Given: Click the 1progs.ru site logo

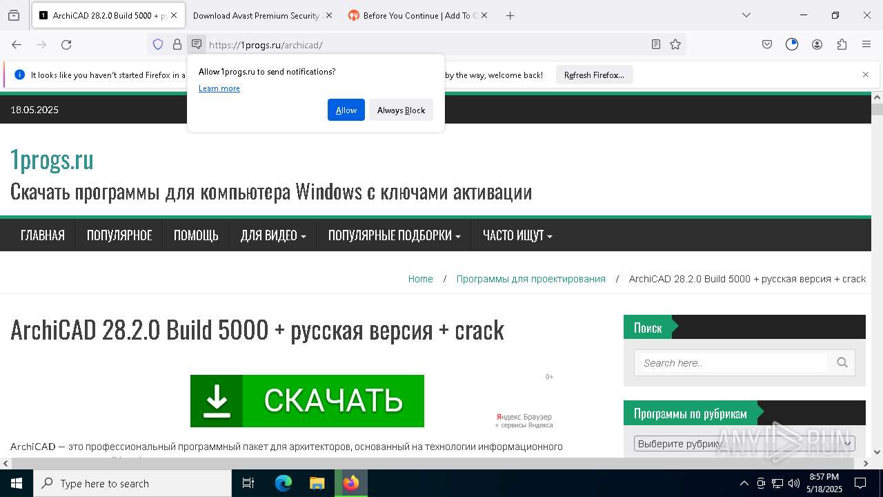Looking at the screenshot, I should (x=52, y=159).
